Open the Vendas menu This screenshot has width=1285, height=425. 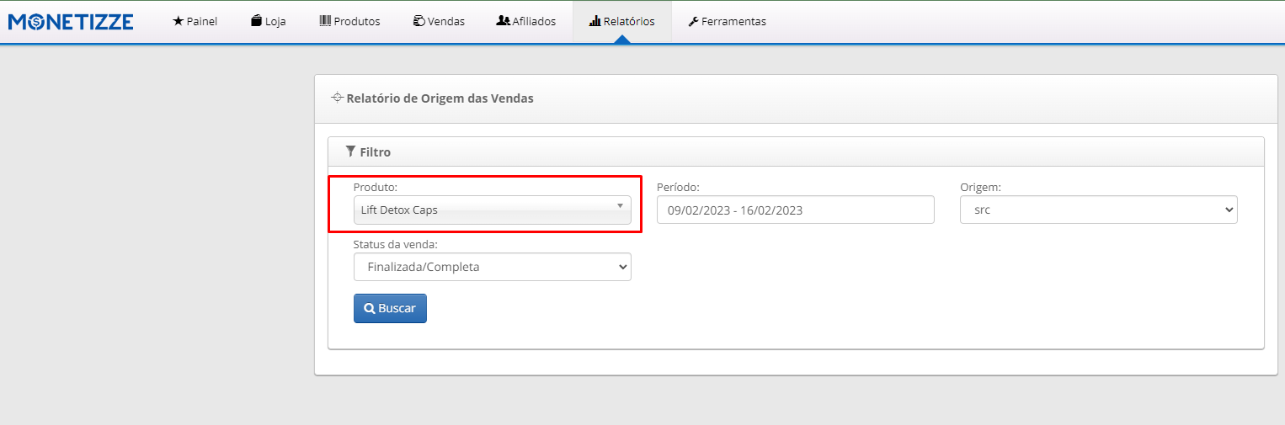click(439, 21)
